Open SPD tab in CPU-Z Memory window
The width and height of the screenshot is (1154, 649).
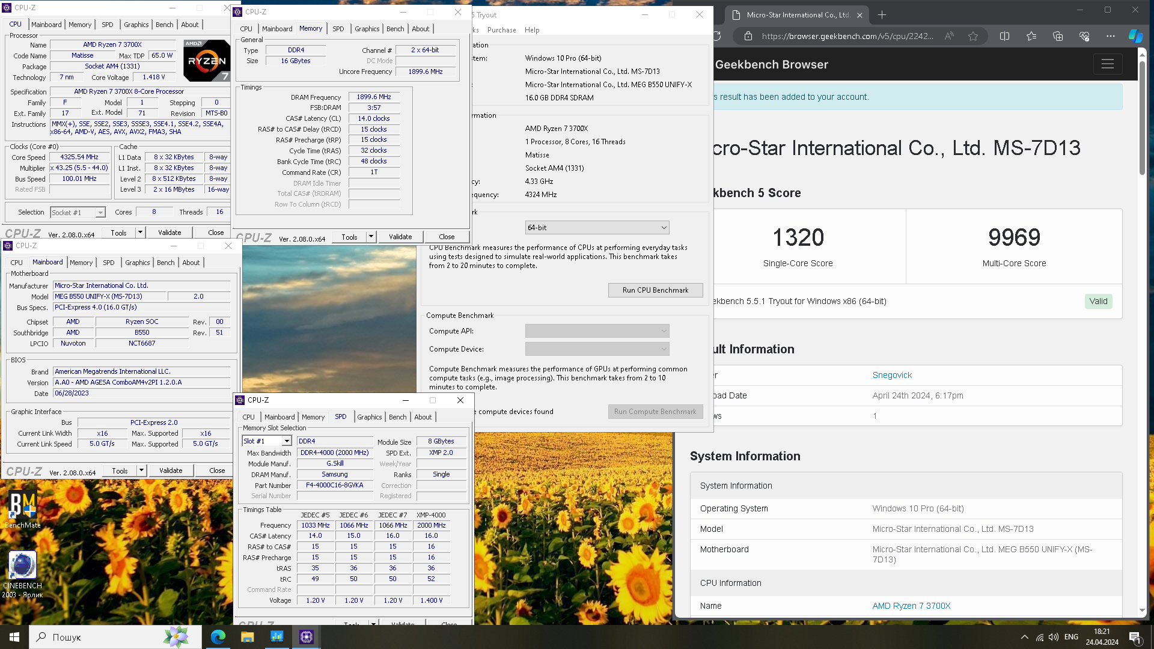tap(338, 29)
